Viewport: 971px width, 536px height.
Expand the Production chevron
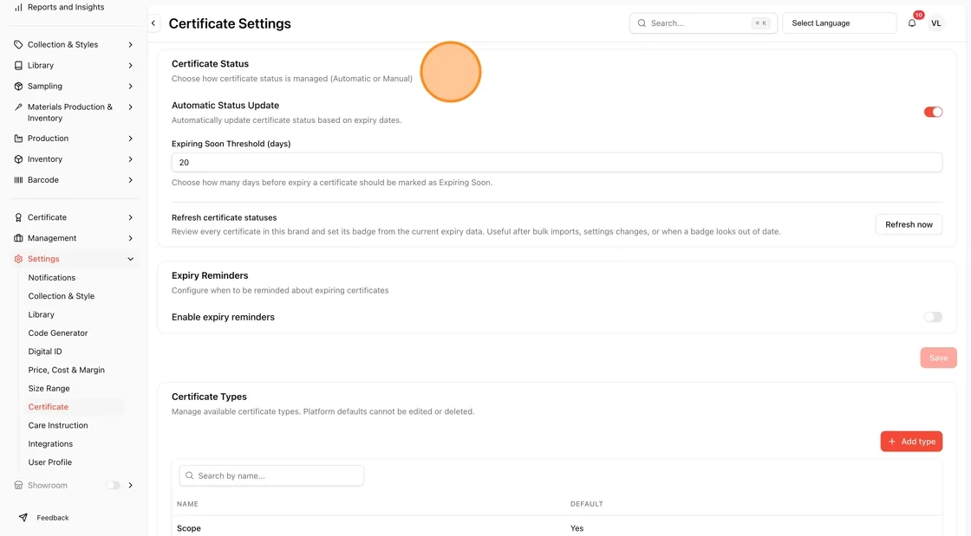click(x=131, y=139)
